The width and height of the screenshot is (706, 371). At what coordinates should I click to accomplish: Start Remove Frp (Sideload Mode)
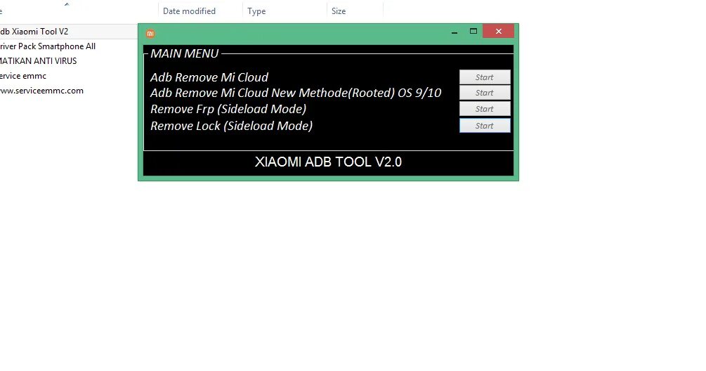pos(485,109)
